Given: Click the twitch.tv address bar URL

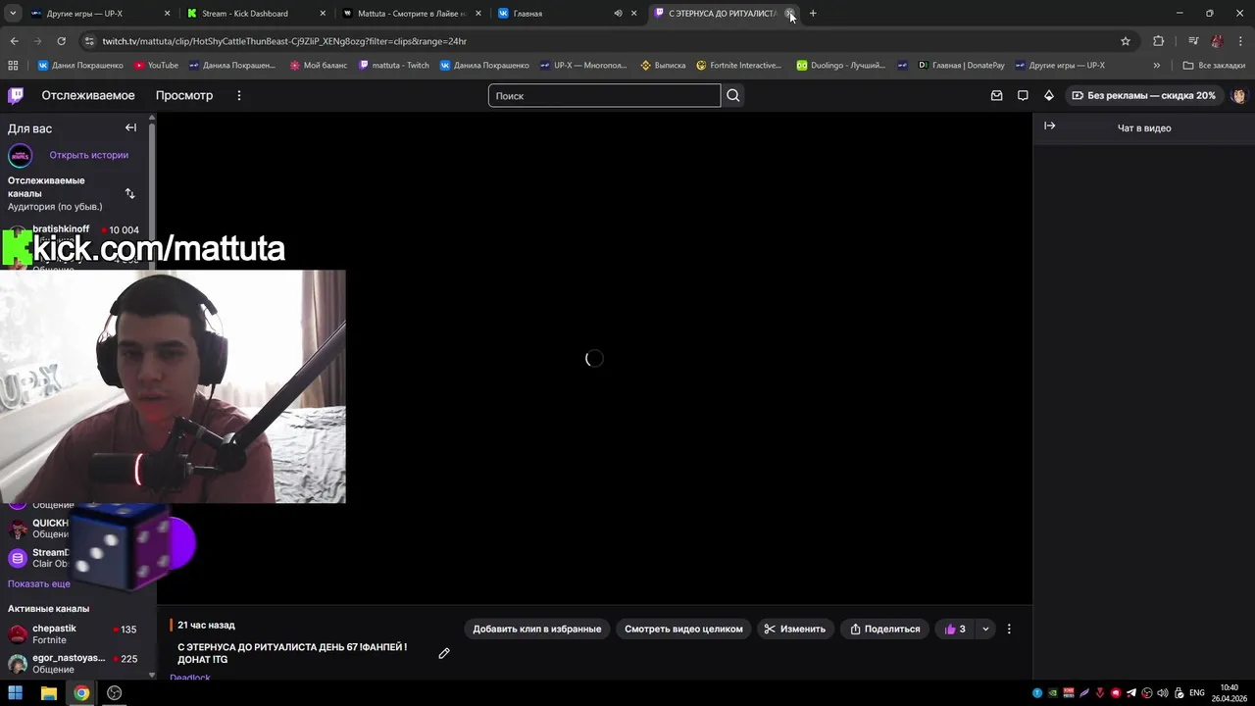Looking at the screenshot, I should pos(284,41).
